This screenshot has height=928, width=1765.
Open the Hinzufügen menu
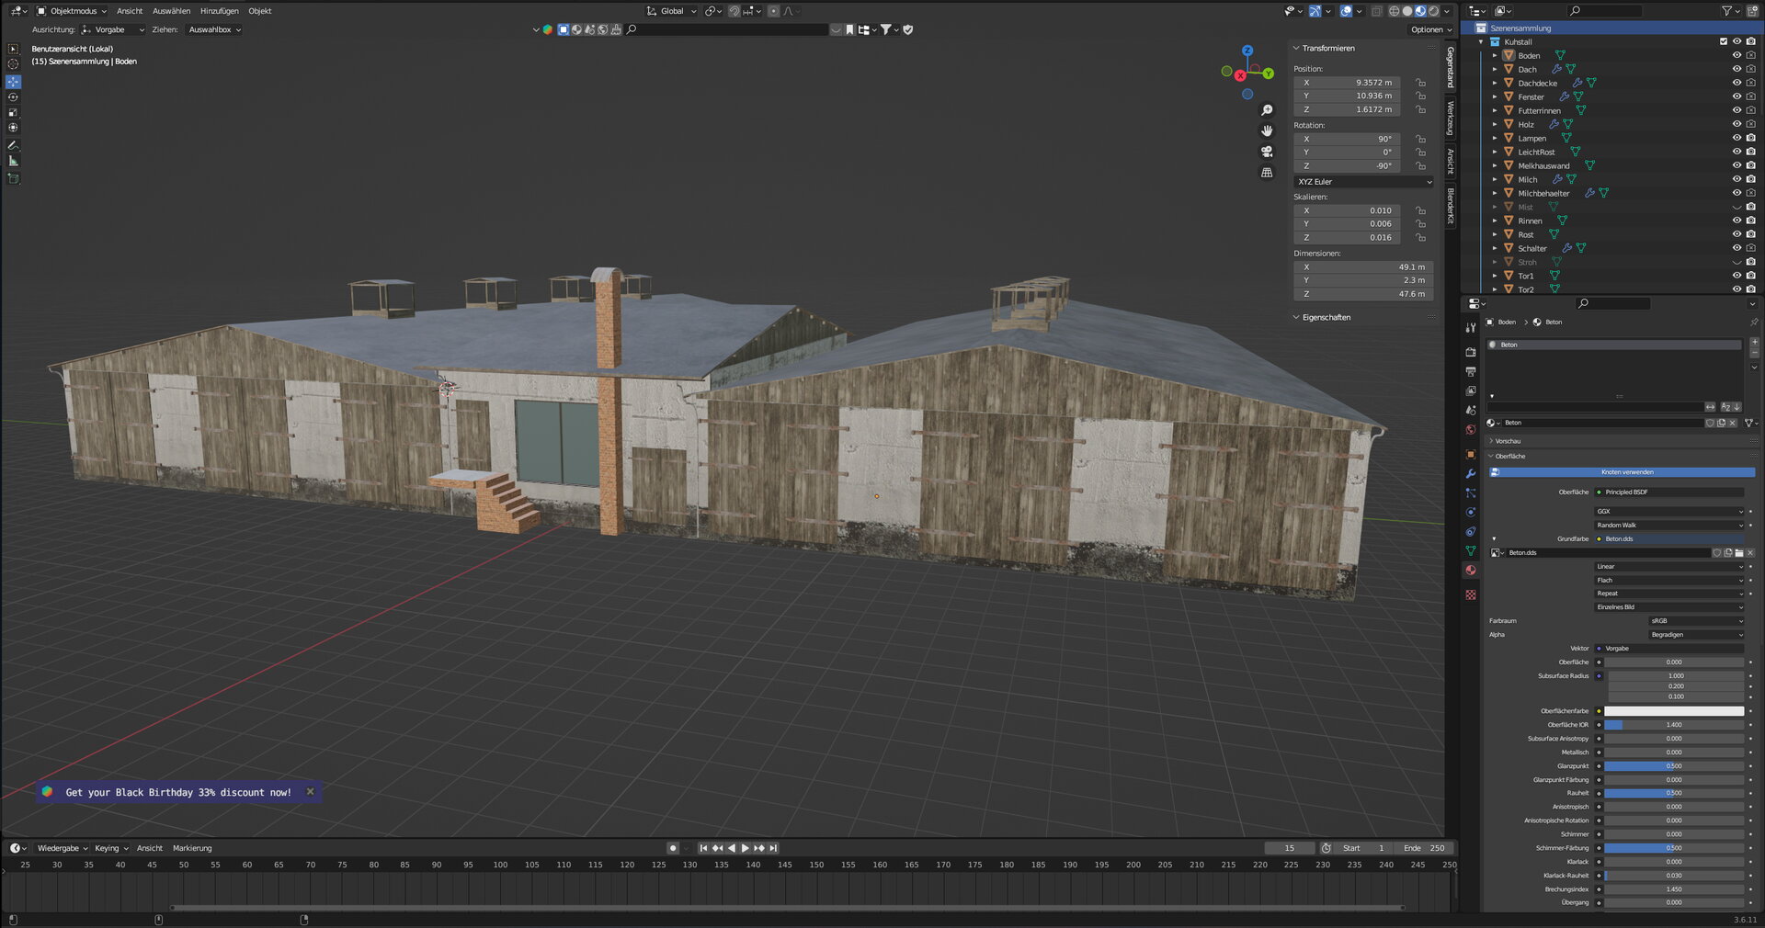[219, 11]
